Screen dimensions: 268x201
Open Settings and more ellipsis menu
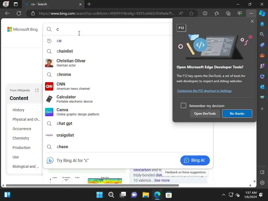click(x=251, y=13)
